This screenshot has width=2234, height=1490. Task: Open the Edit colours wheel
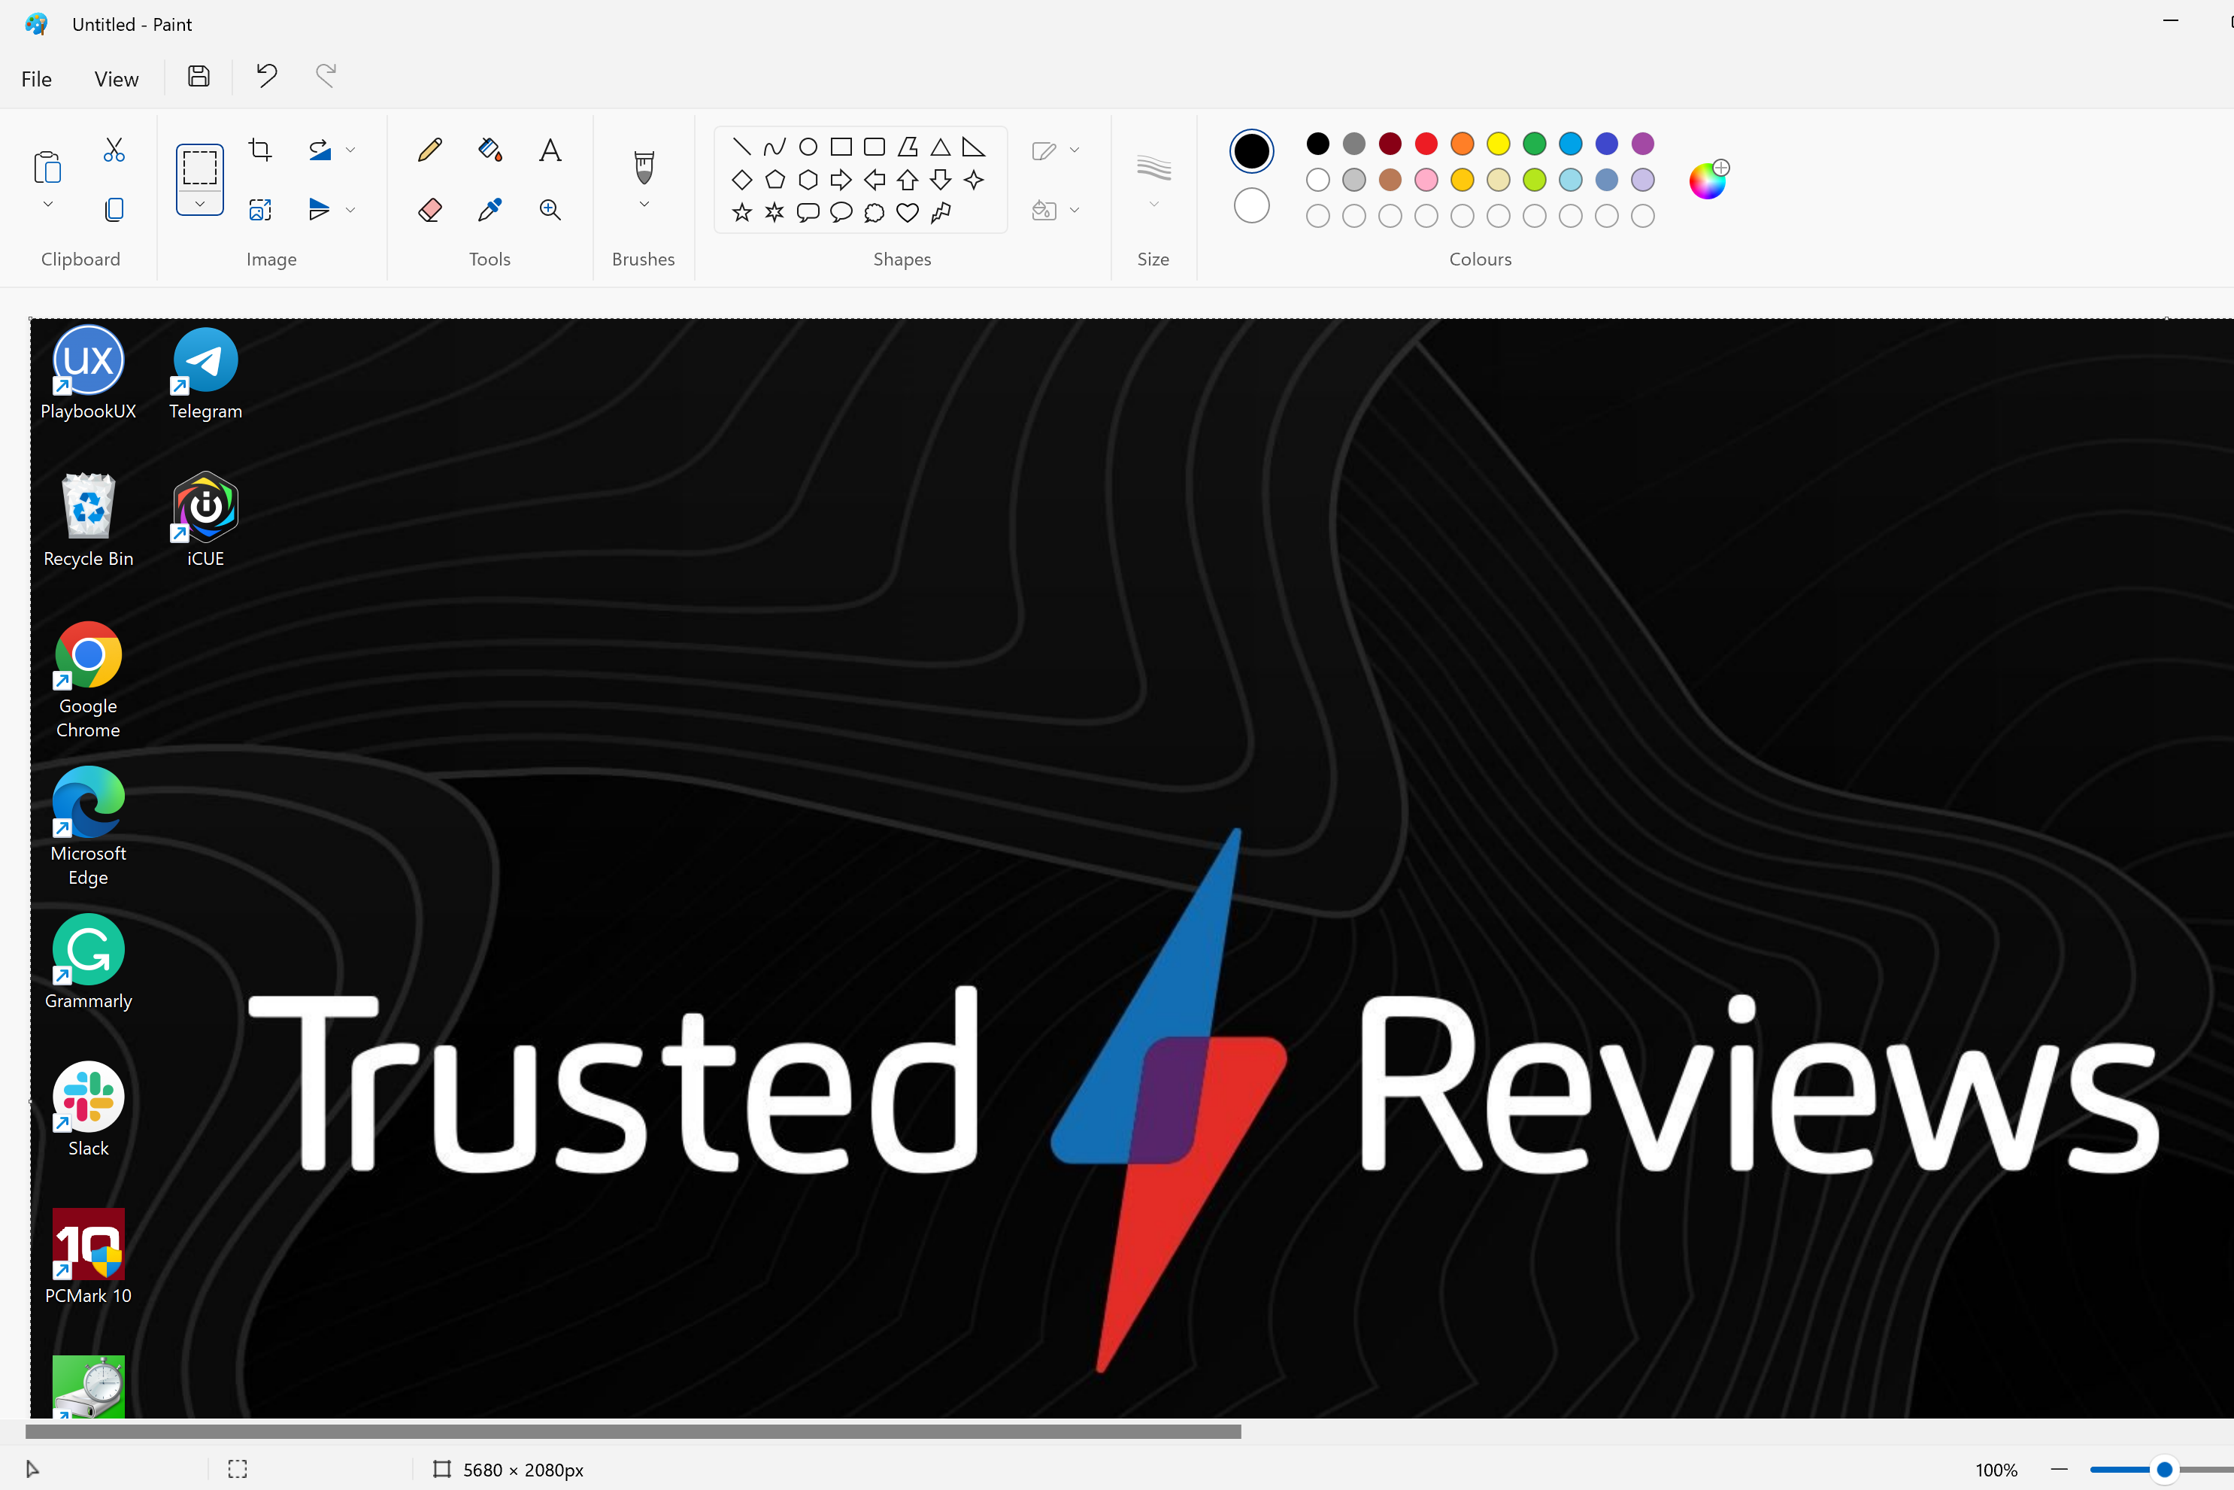click(1708, 180)
